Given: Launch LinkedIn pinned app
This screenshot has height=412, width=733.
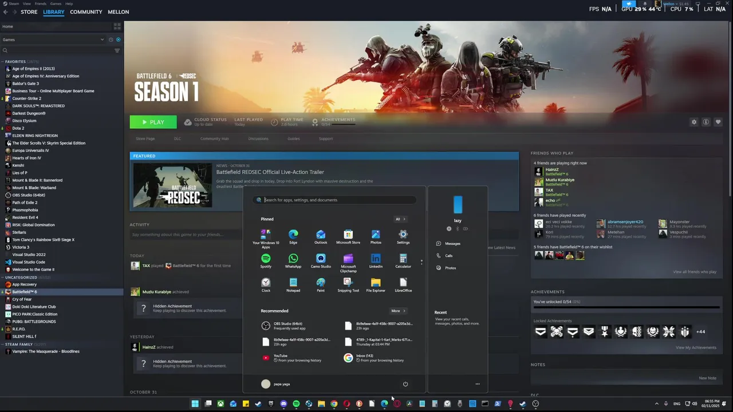Looking at the screenshot, I should (376, 260).
